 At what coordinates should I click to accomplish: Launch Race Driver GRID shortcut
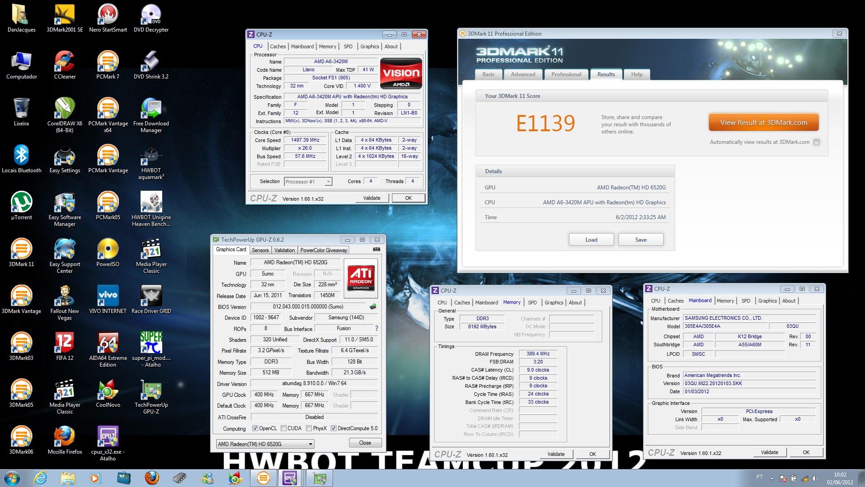click(151, 299)
